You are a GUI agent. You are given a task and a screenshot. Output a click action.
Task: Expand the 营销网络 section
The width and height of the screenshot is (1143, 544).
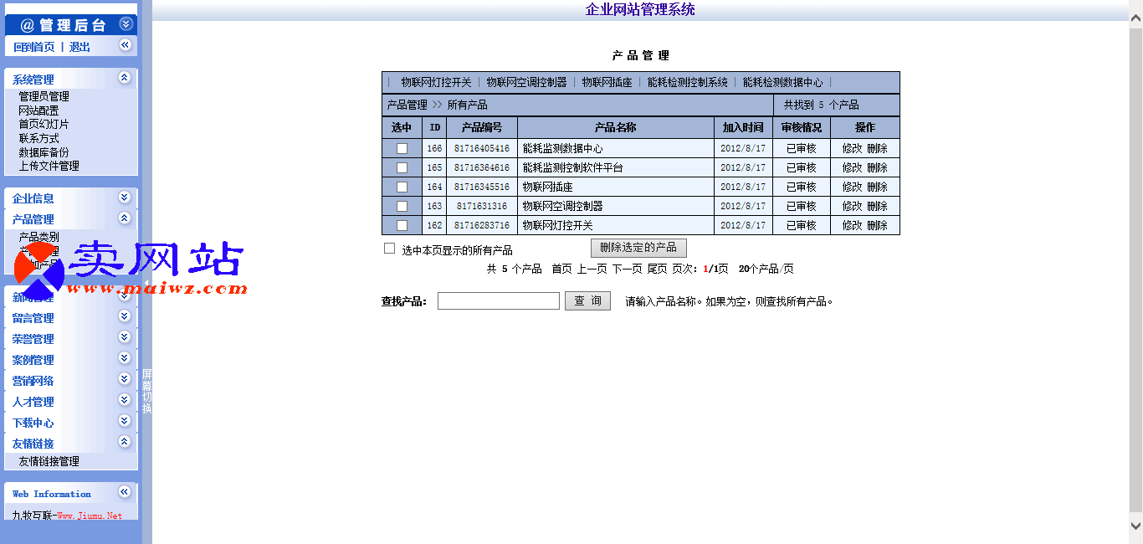125,379
